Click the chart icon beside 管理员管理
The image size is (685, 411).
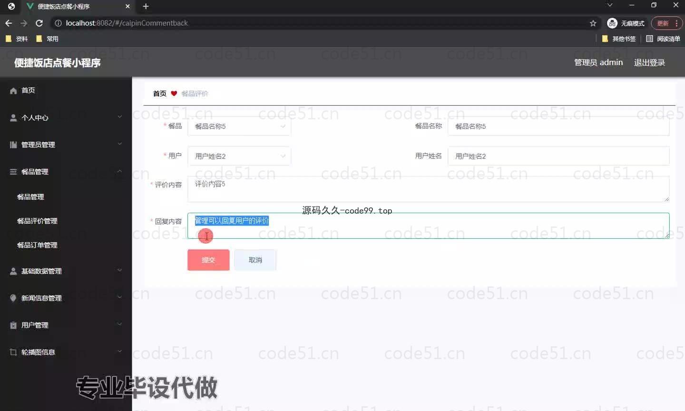13,145
